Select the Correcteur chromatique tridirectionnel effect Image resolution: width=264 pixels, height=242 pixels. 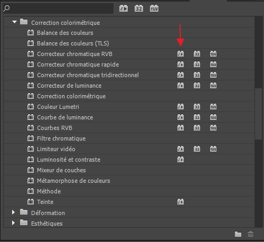(x=129, y=75)
